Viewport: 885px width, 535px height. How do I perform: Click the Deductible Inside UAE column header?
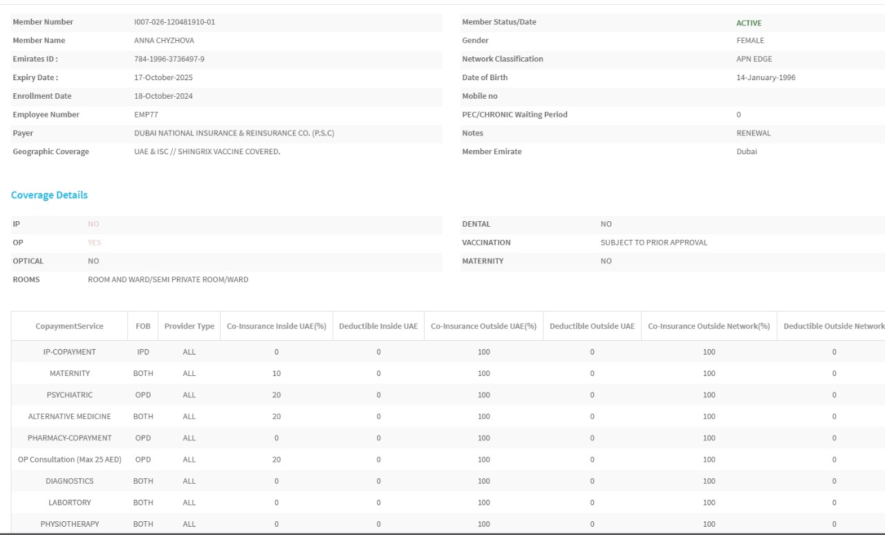pyautogui.click(x=378, y=326)
